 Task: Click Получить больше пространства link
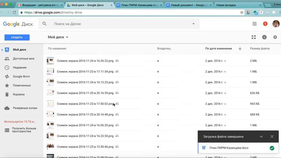click(24, 130)
